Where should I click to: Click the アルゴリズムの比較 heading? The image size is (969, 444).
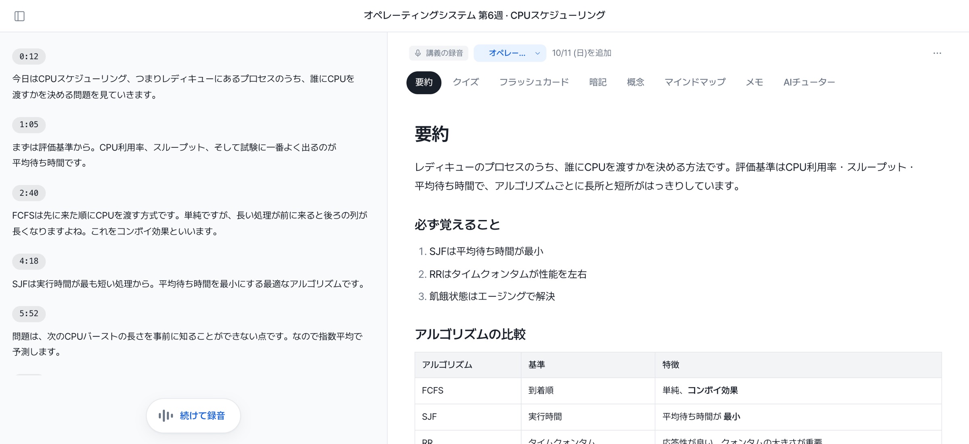[x=470, y=335]
